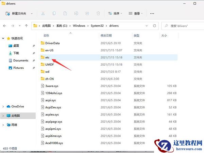Click Windows in the address breadcrumb
The width and height of the screenshot is (204, 153).
coord(79,26)
